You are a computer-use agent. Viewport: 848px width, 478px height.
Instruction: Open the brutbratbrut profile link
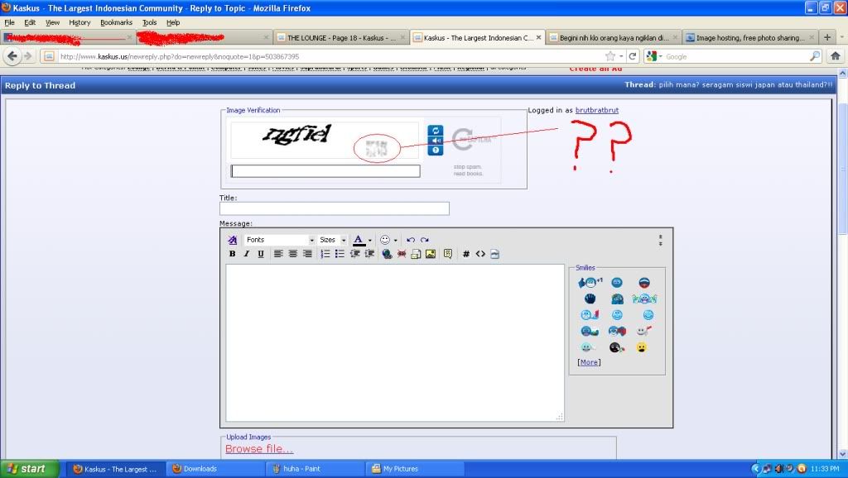pos(597,110)
